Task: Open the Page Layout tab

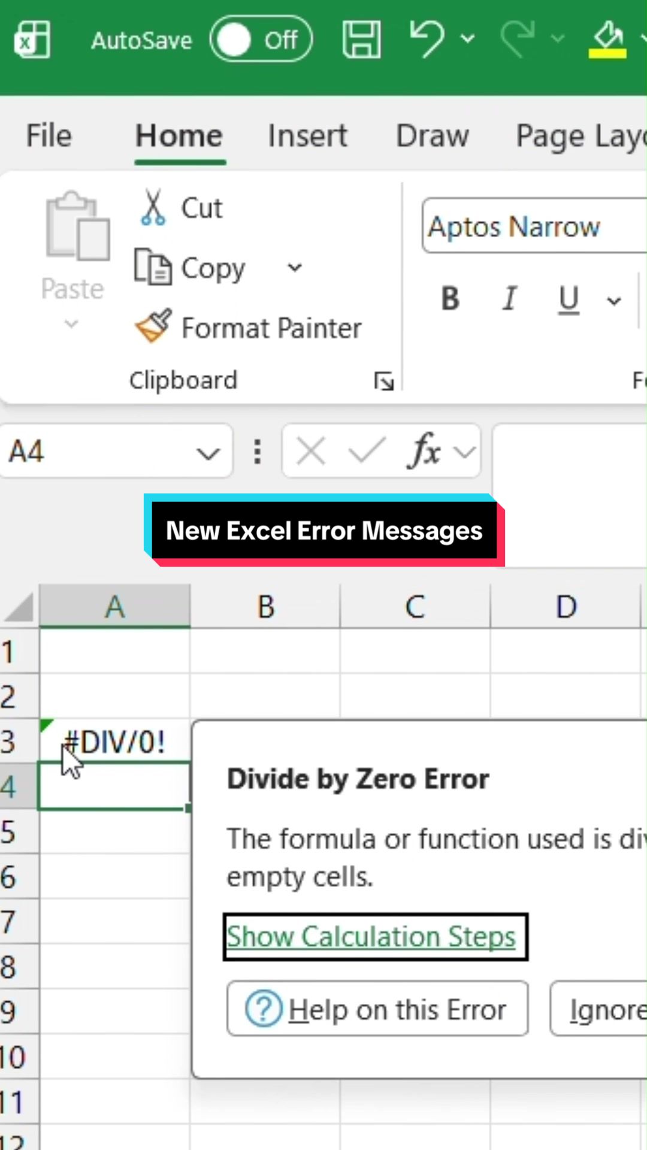Action: click(581, 137)
